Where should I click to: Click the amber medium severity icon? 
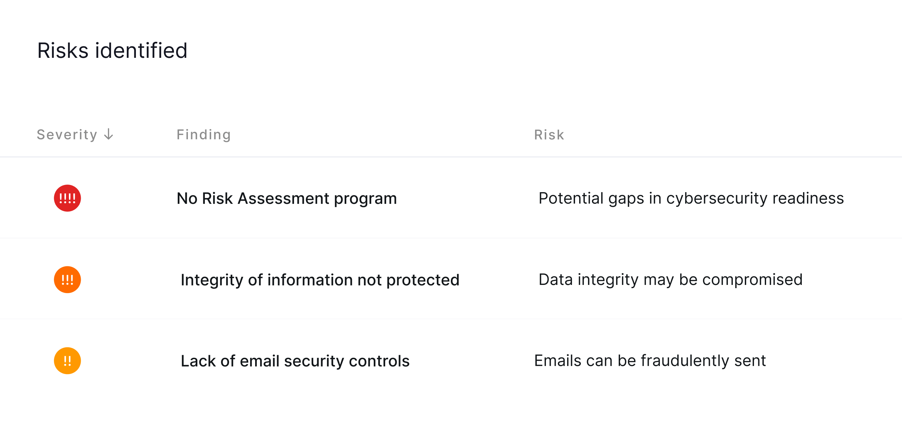[x=67, y=361]
